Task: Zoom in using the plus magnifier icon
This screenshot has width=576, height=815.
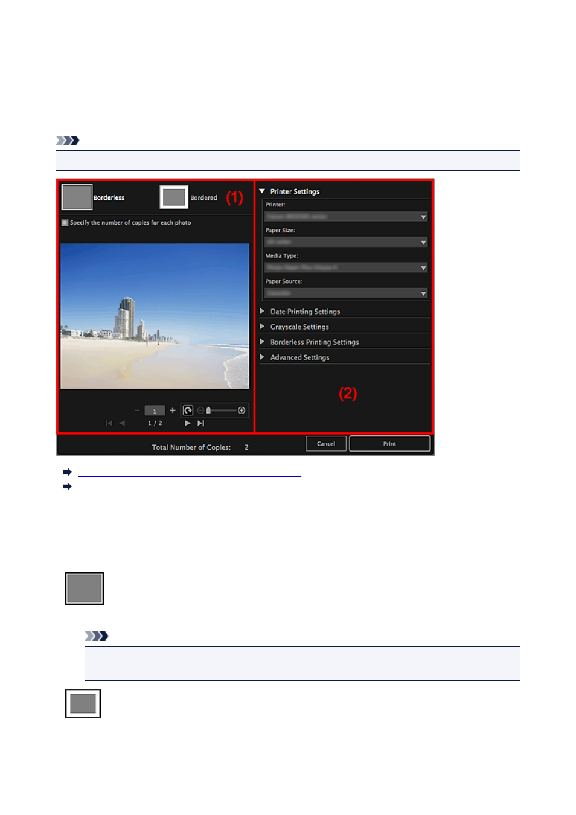Action: point(242,411)
